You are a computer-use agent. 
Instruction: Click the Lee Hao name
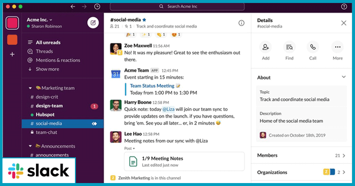133,134
